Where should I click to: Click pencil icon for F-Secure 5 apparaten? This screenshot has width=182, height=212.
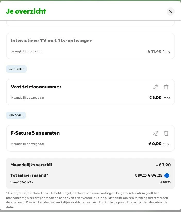click(155, 133)
